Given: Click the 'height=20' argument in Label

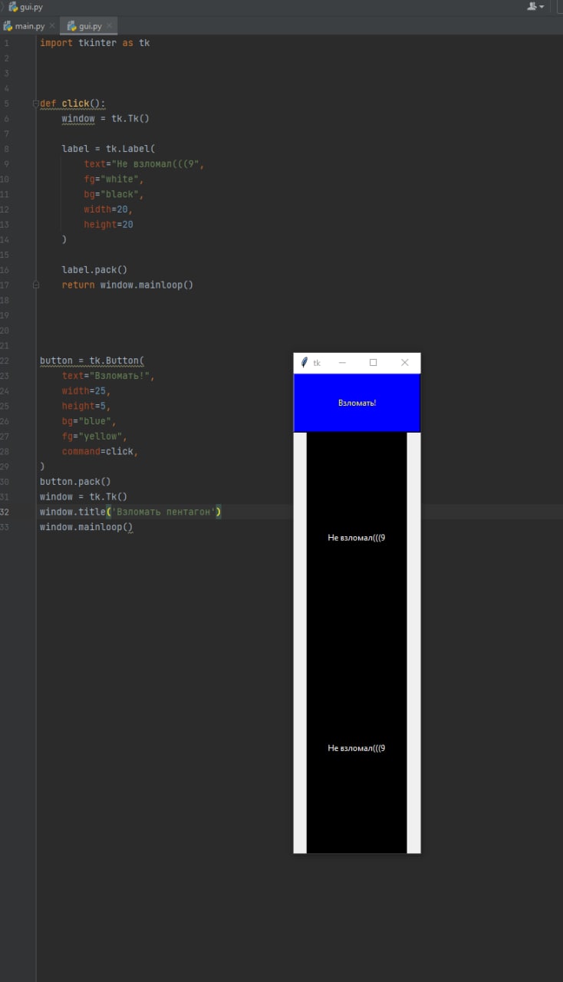Looking at the screenshot, I should 109,224.
